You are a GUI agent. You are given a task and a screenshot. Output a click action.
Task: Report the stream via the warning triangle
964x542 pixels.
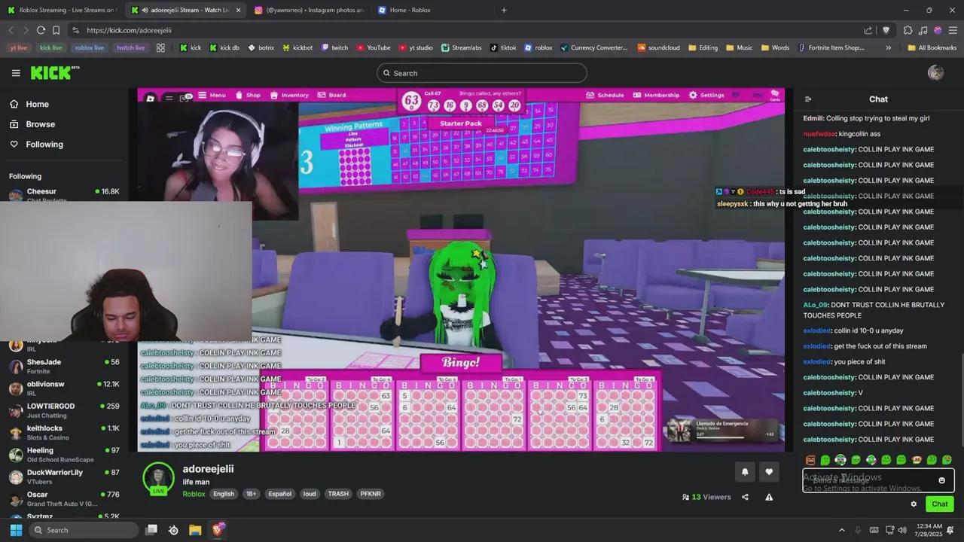[x=769, y=497]
